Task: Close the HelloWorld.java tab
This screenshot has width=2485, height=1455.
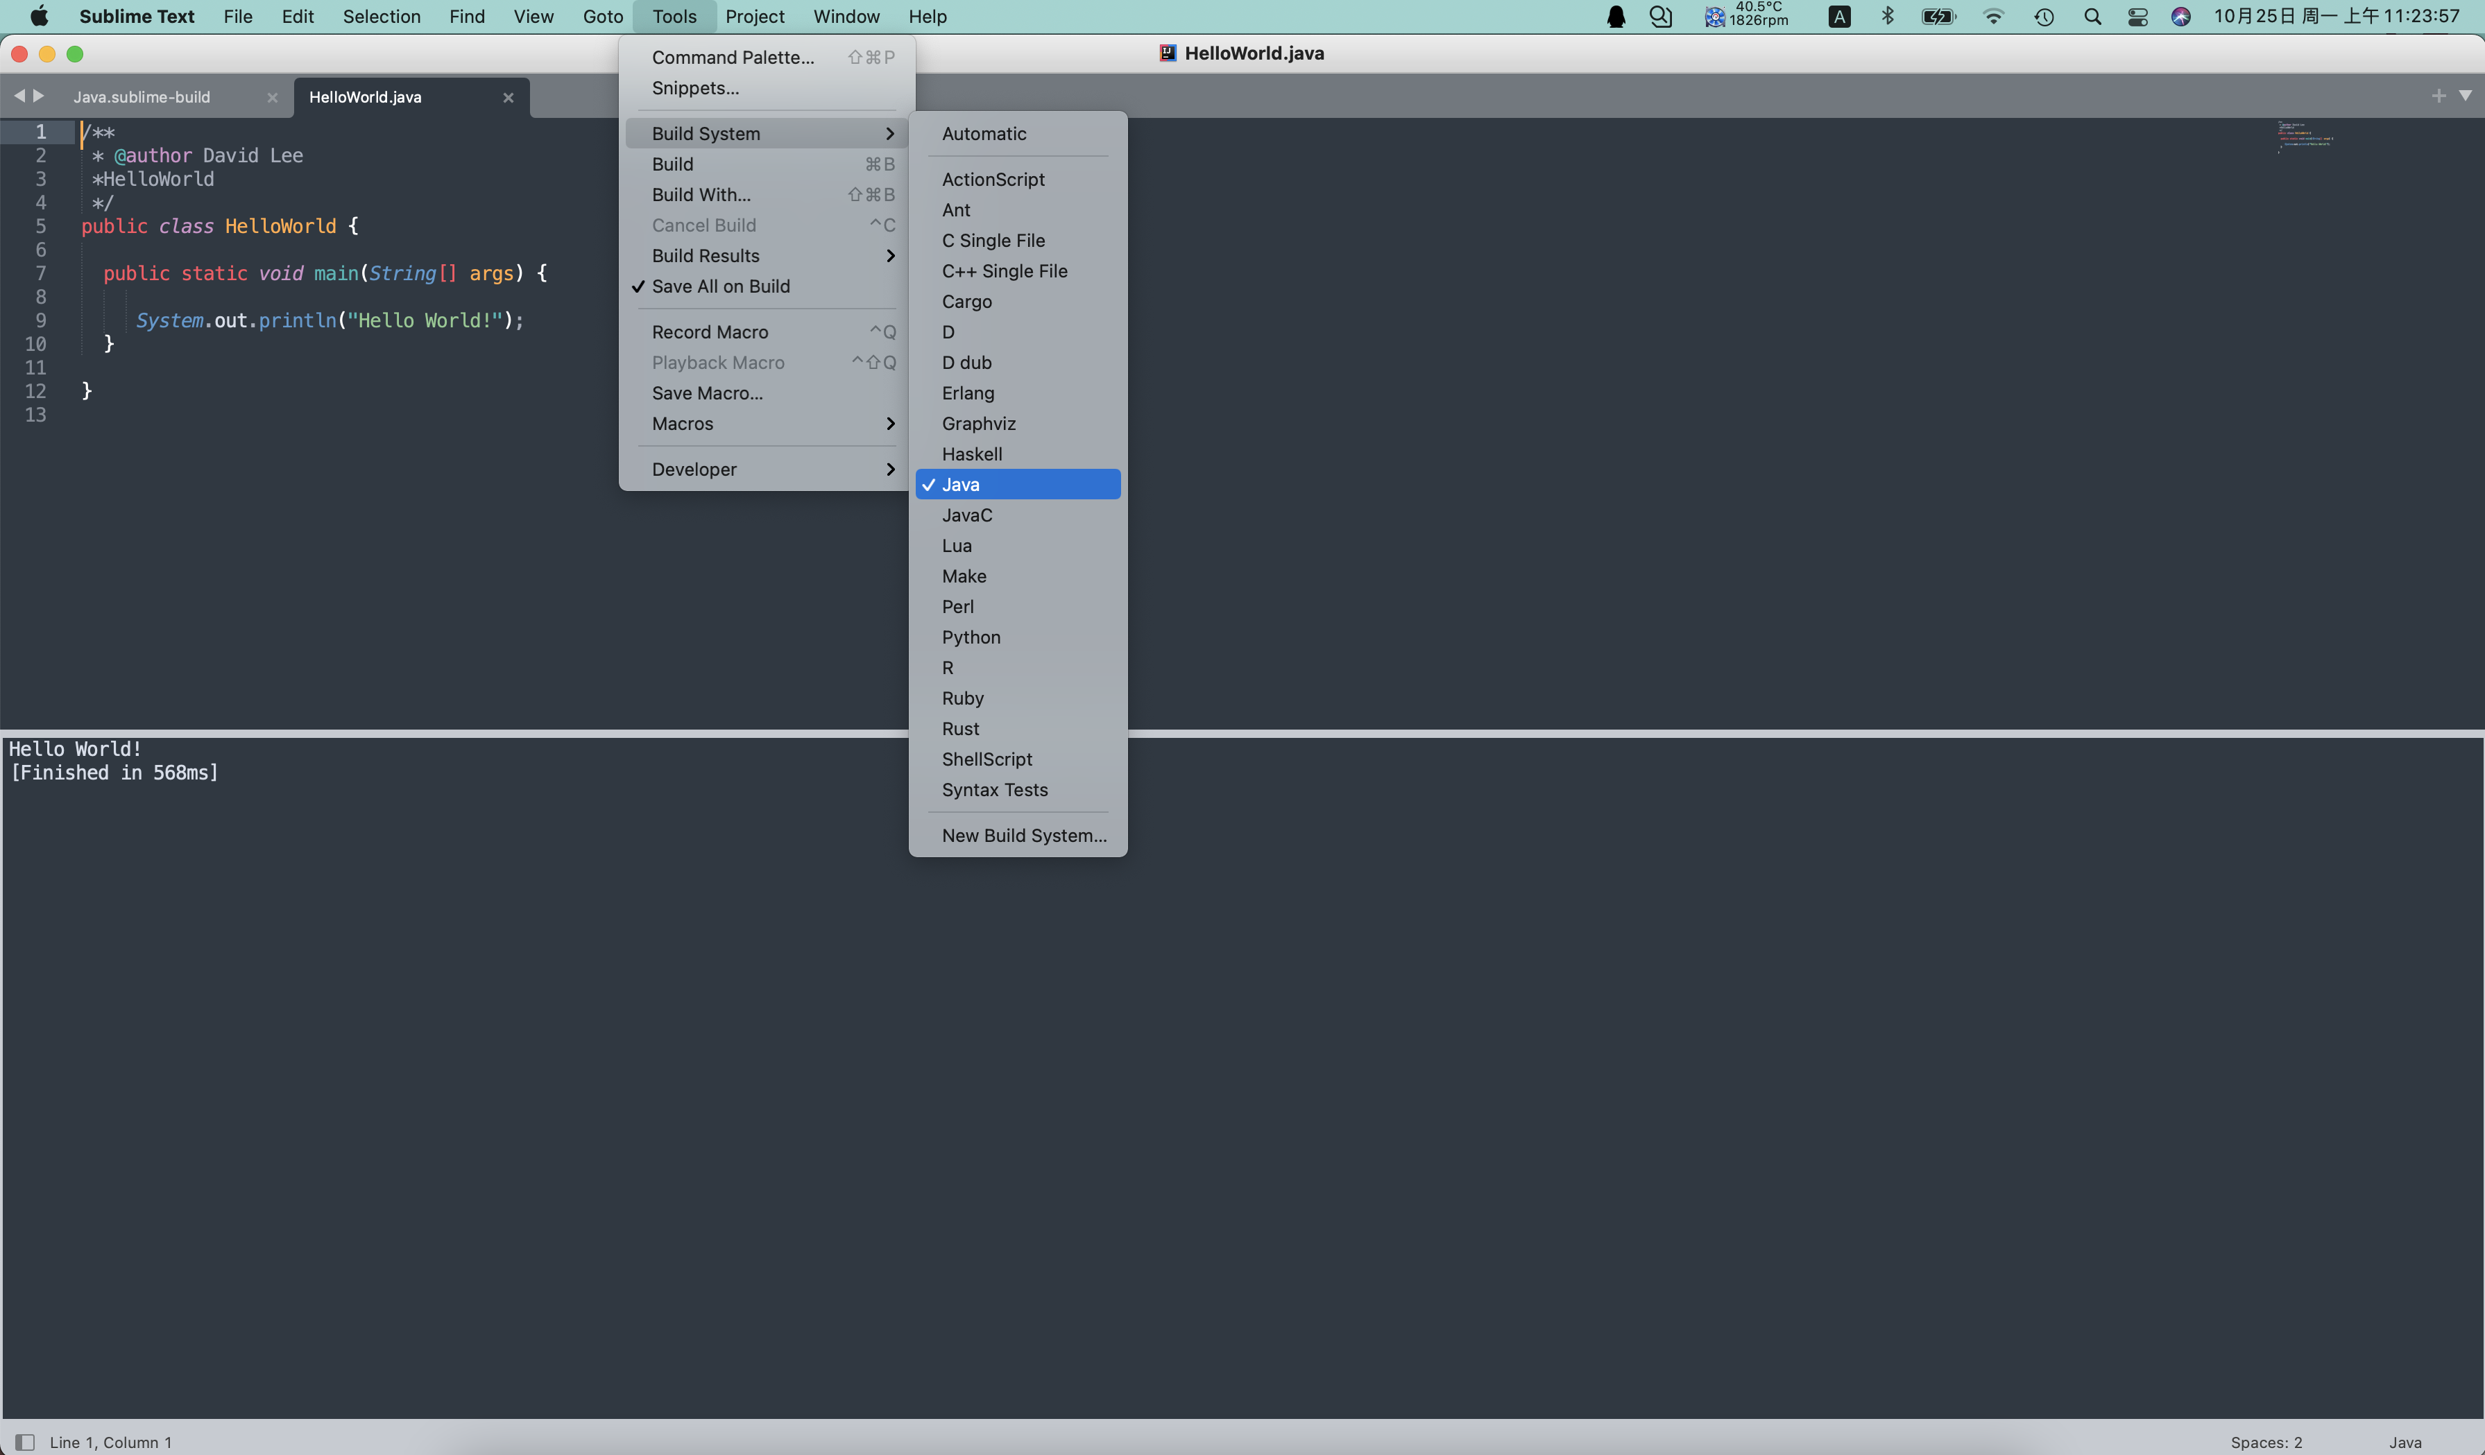Action: coord(508,98)
